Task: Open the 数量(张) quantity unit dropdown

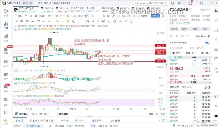Action: (x=191, y=53)
